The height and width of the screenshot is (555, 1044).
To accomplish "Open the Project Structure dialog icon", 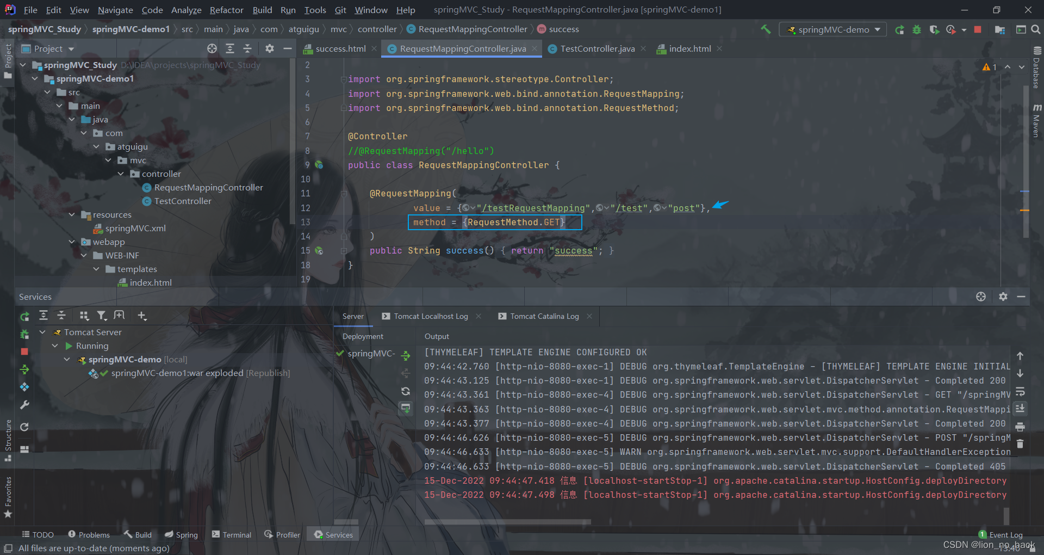I will coord(1000,29).
